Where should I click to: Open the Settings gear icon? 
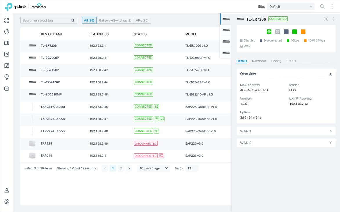pyautogui.click(x=7, y=202)
